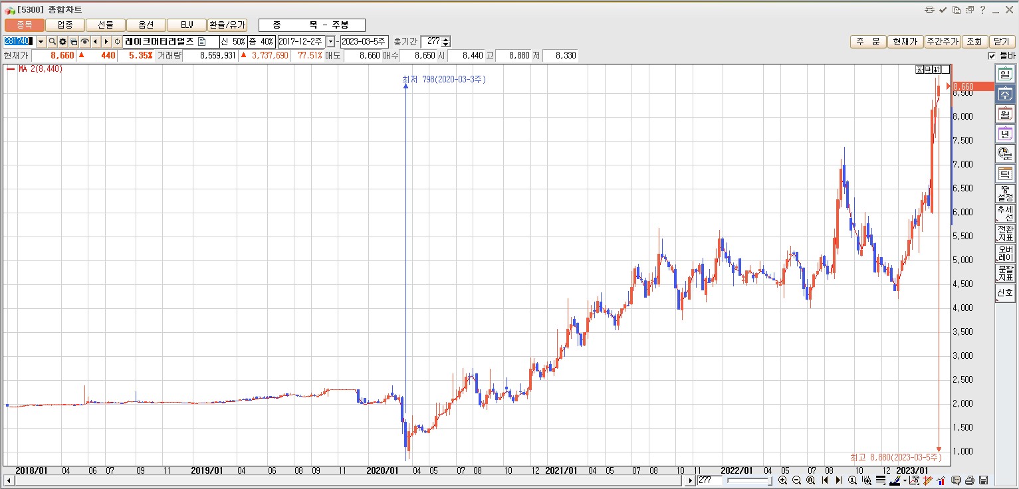
Task: Switch to monthly (월) chart period icon
Action: pos(1004,114)
